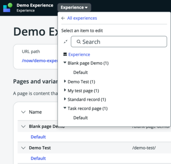Viewport: 171px width, 164px height.
Task: Click the Name column header
Action: pos(36,112)
